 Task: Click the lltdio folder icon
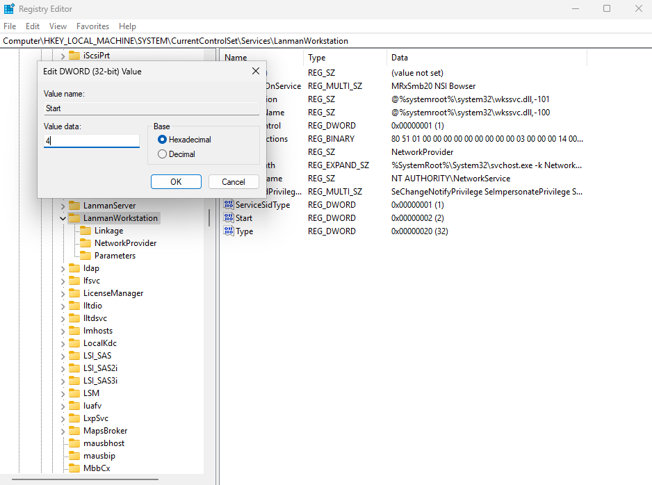click(x=74, y=306)
